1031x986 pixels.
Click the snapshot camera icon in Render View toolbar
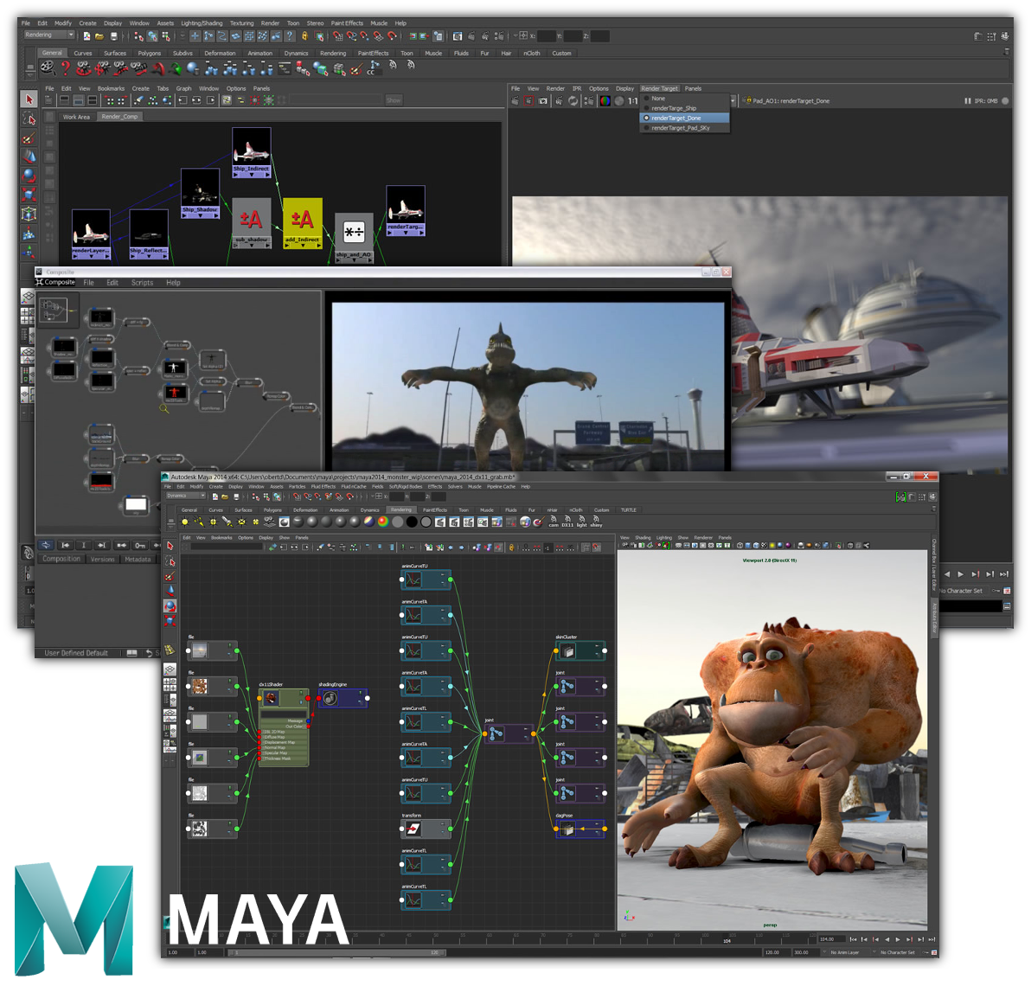click(543, 100)
